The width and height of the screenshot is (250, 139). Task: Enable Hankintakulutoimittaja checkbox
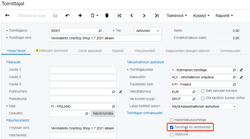click(172, 120)
